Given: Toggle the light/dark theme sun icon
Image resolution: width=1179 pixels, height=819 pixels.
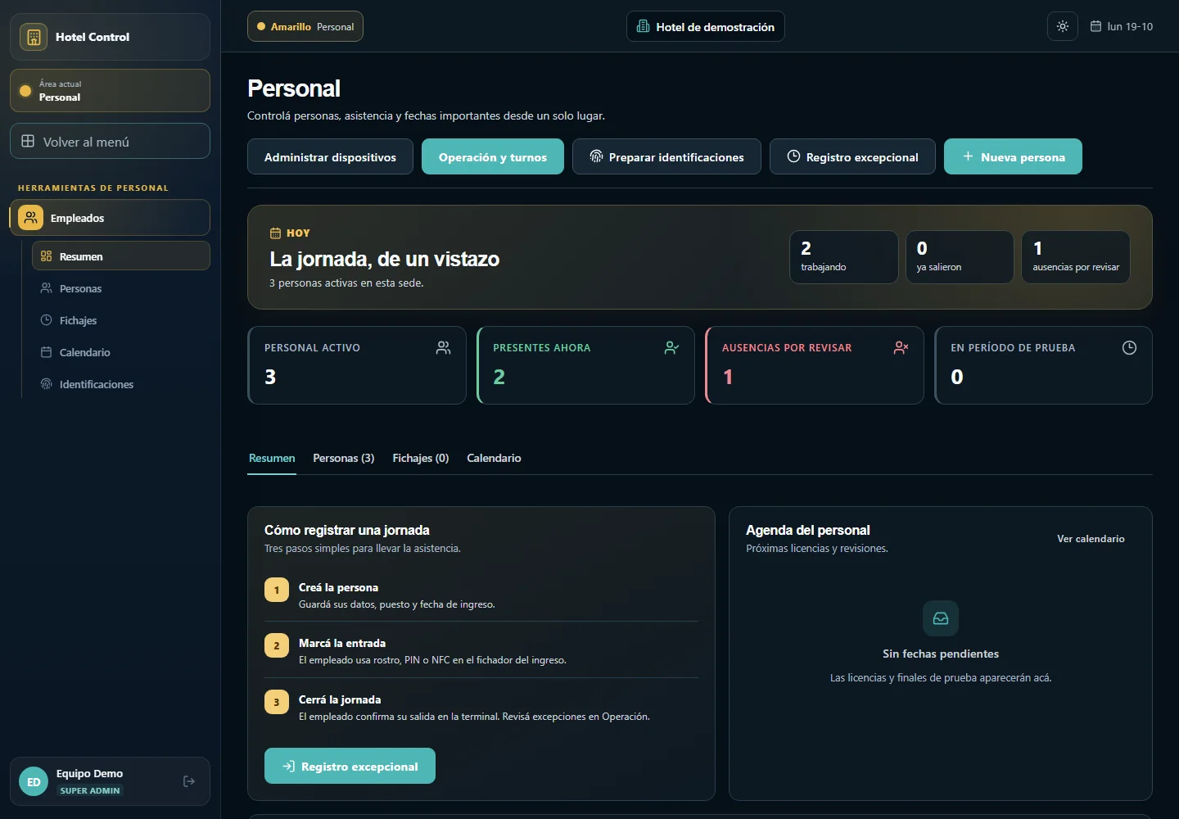Looking at the screenshot, I should click(x=1063, y=26).
